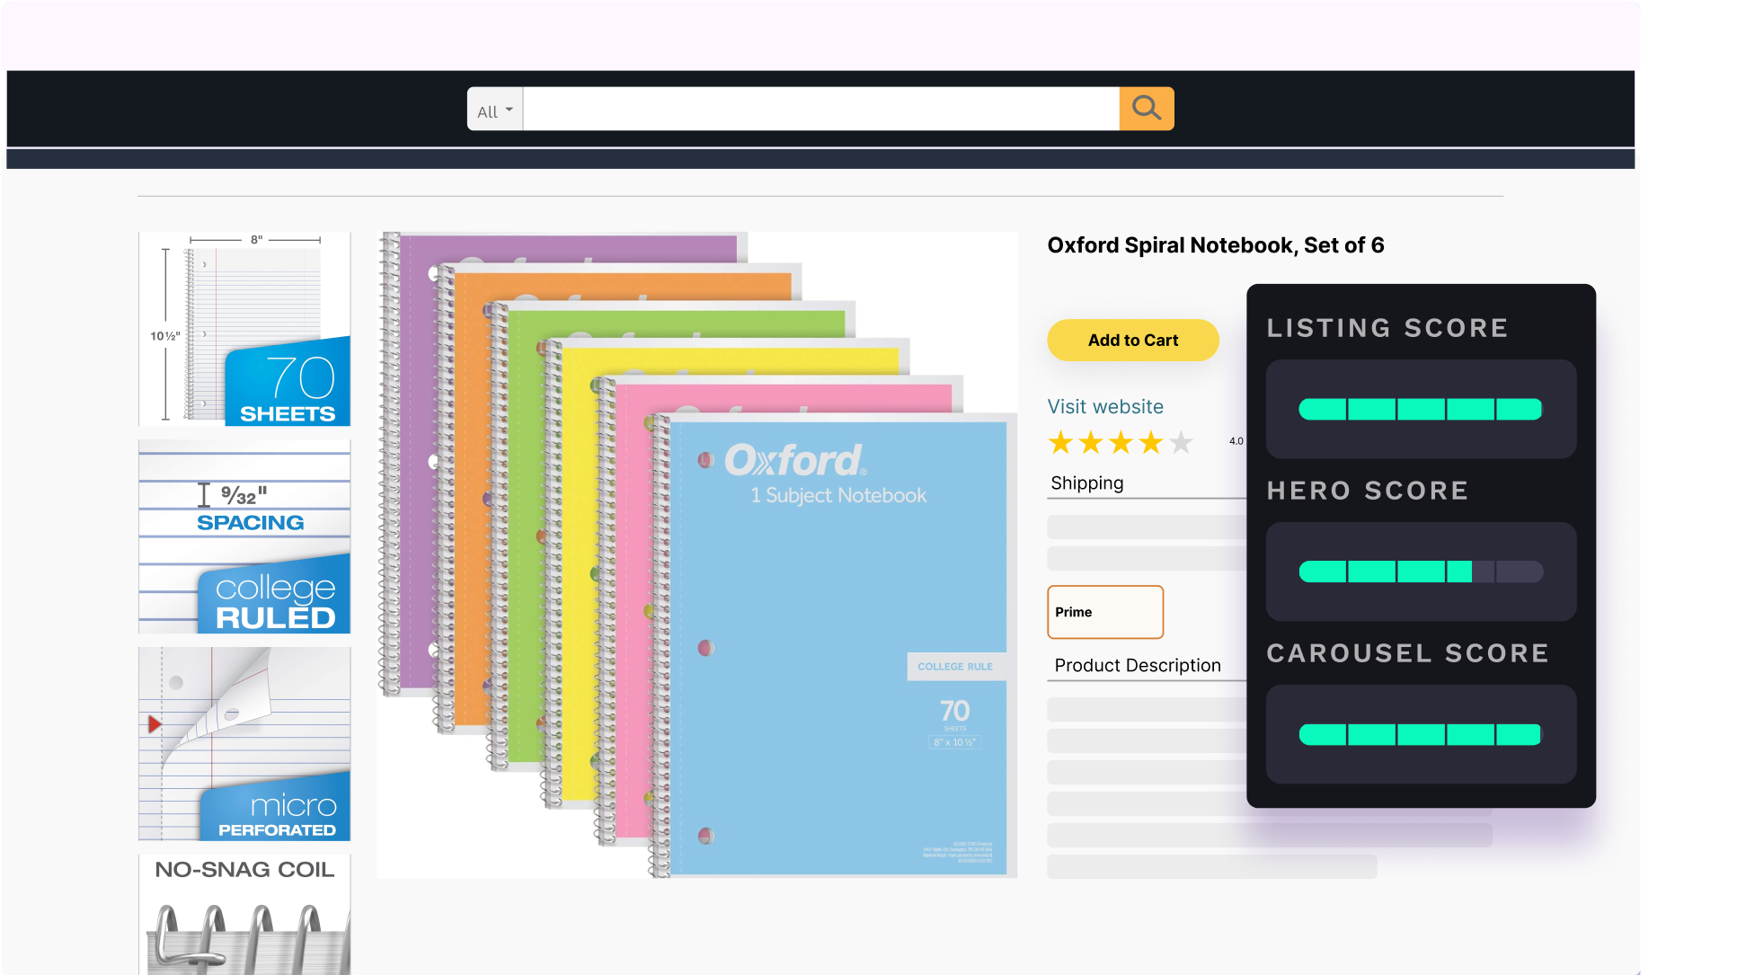This screenshot has width=1737, height=975.
Task: Select the college ruled spacing thumbnail
Action: 244,537
